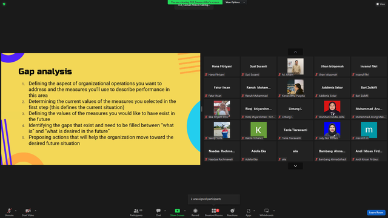Open the Apps panel
This screenshot has height=218, width=388.
tap(248, 212)
